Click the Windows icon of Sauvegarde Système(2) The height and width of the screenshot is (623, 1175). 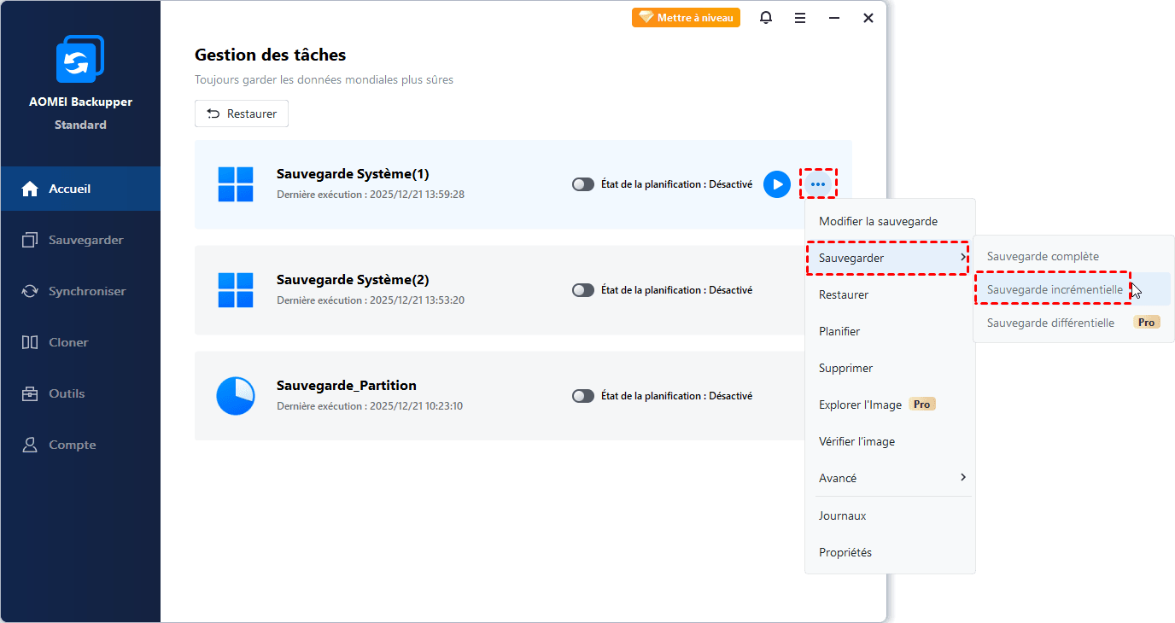pos(236,290)
